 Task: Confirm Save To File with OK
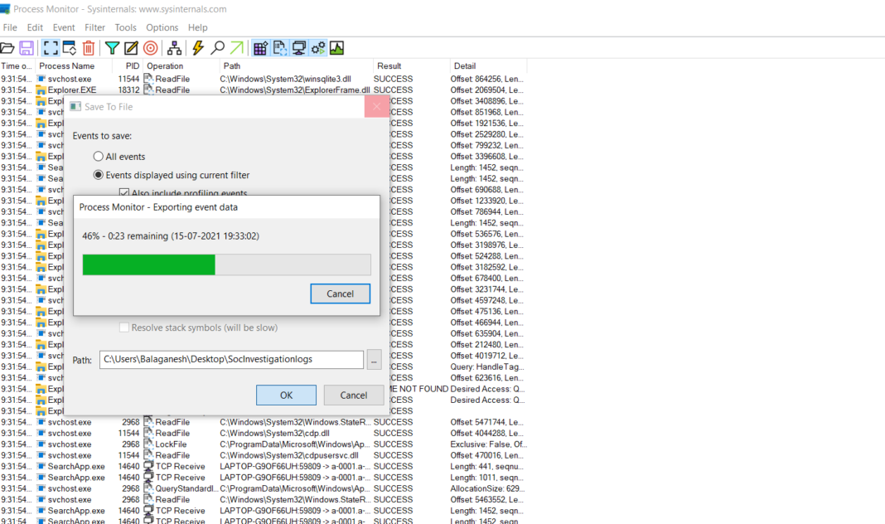(286, 395)
